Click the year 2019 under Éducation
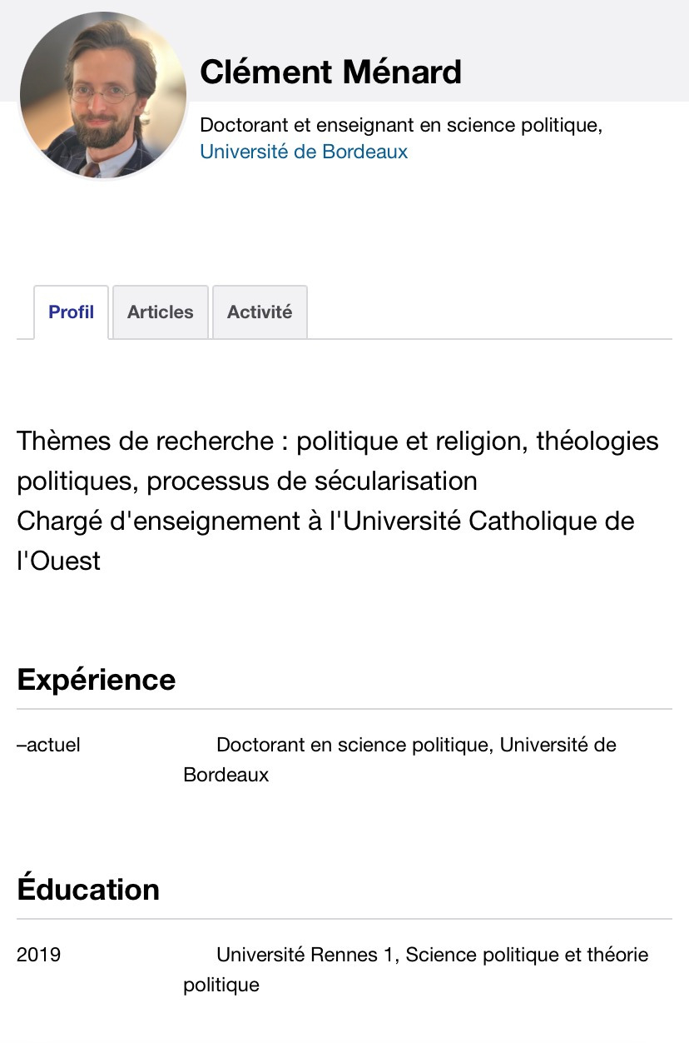 (38, 955)
